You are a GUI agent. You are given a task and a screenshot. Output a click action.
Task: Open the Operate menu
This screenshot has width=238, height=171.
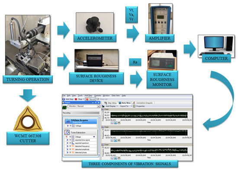[97, 96]
